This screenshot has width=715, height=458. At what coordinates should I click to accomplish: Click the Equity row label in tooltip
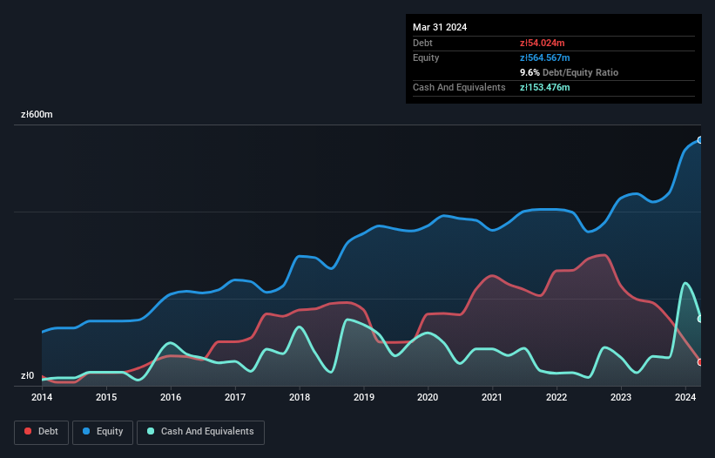point(426,57)
